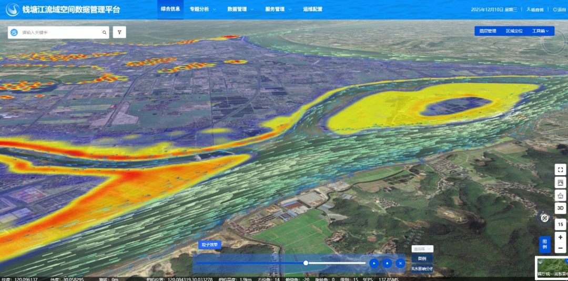
Task: Close the animation playback bar
Action: pyautogui.click(x=400, y=263)
